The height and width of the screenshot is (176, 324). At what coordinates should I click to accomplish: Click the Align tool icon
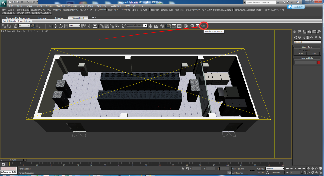coord(156,26)
